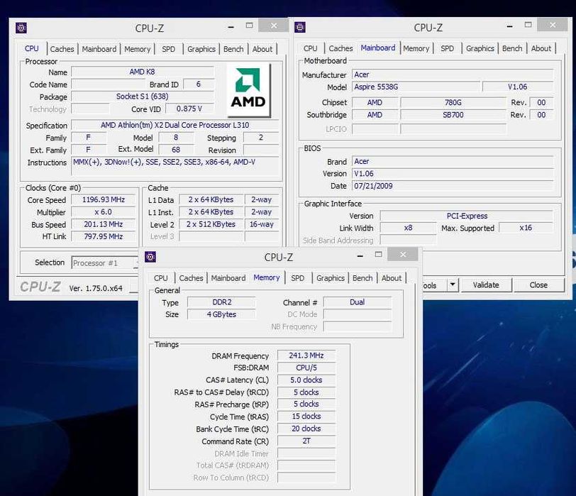Image resolution: width=576 pixels, height=496 pixels.
Task: Open About tab in the Mainboard window
Action: point(541,48)
